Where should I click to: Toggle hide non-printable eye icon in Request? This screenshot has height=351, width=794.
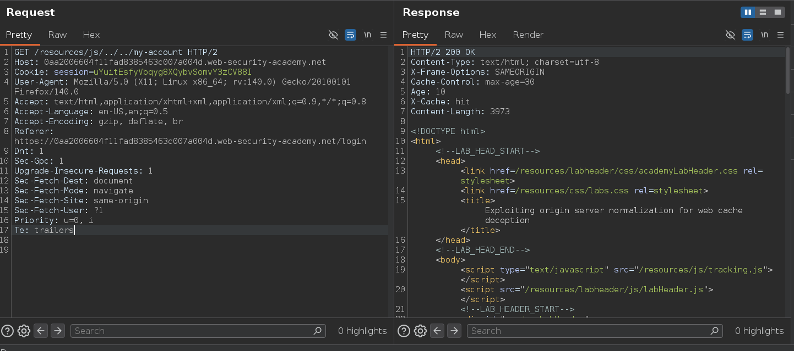[333, 35]
